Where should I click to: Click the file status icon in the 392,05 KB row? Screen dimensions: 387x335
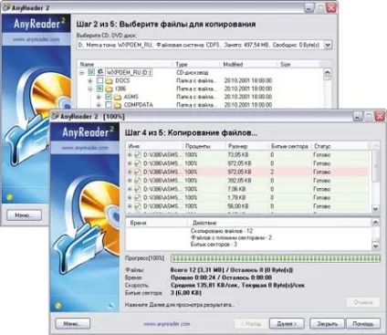[x=137, y=181]
